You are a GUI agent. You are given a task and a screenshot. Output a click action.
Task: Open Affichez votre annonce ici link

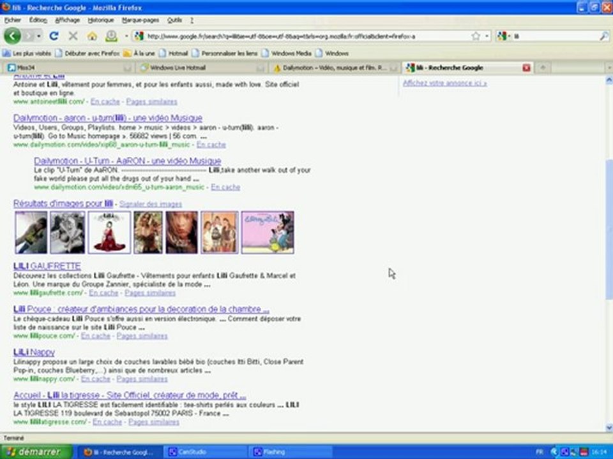coord(445,83)
